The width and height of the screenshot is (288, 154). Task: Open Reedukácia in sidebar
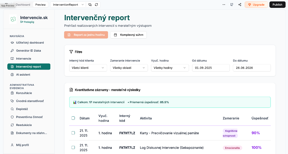click(29, 125)
